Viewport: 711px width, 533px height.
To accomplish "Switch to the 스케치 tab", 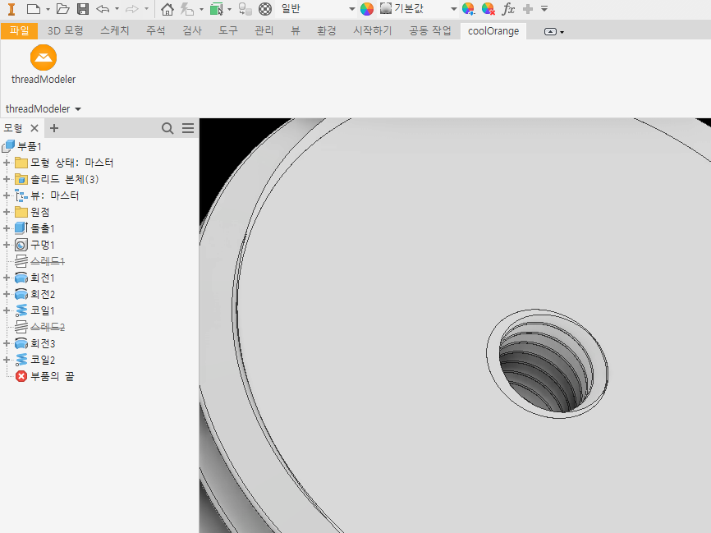I will (x=115, y=30).
